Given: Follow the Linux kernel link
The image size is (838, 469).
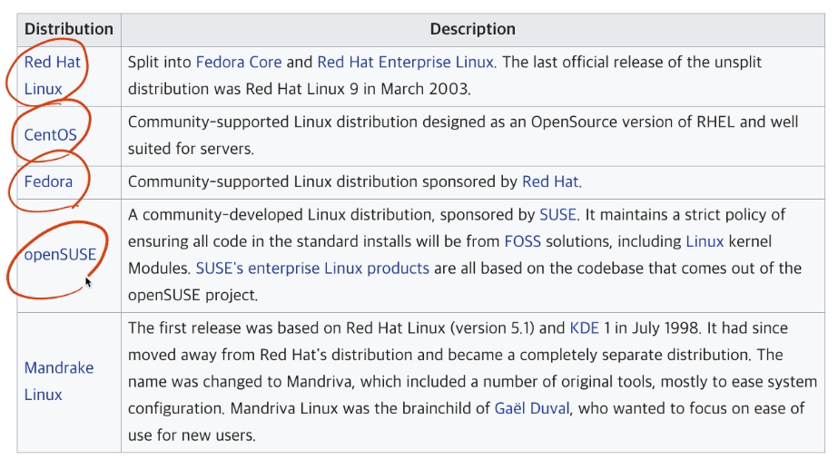Looking at the screenshot, I should (x=705, y=241).
